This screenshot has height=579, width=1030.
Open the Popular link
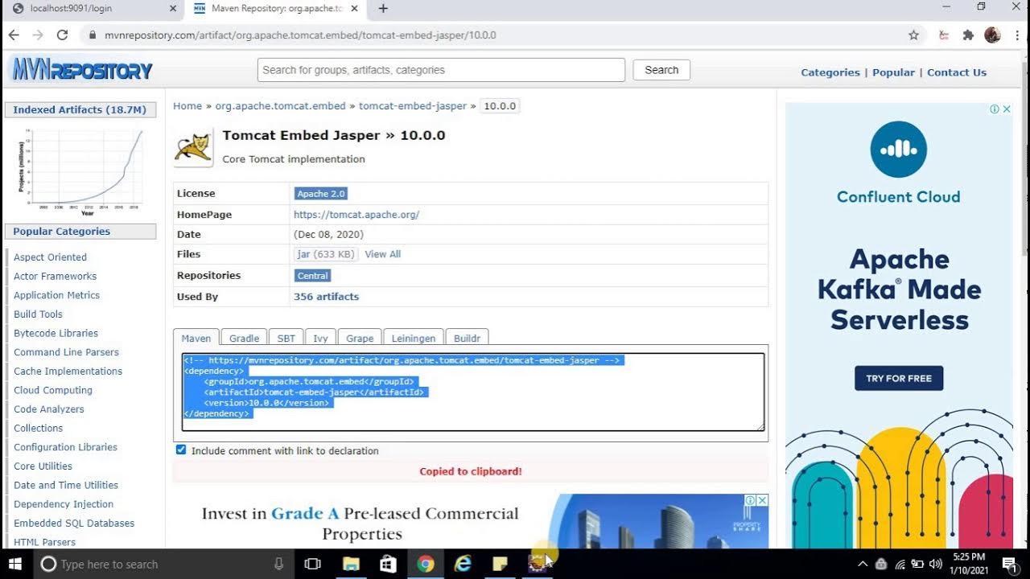point(894,72)
